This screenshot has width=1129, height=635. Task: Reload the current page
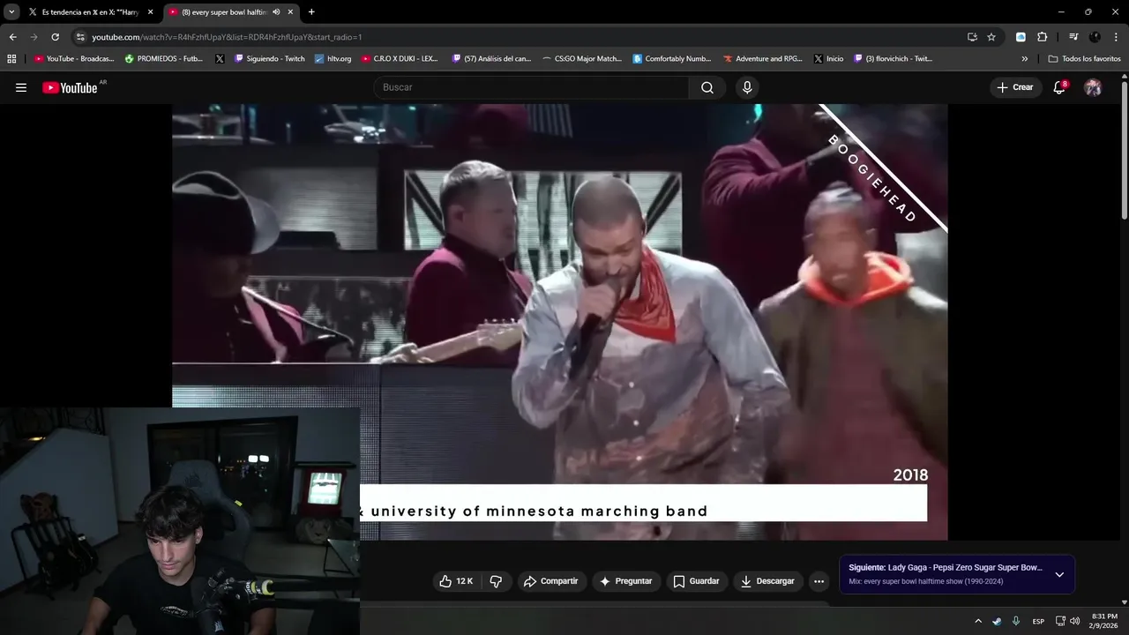coord(55,37)
